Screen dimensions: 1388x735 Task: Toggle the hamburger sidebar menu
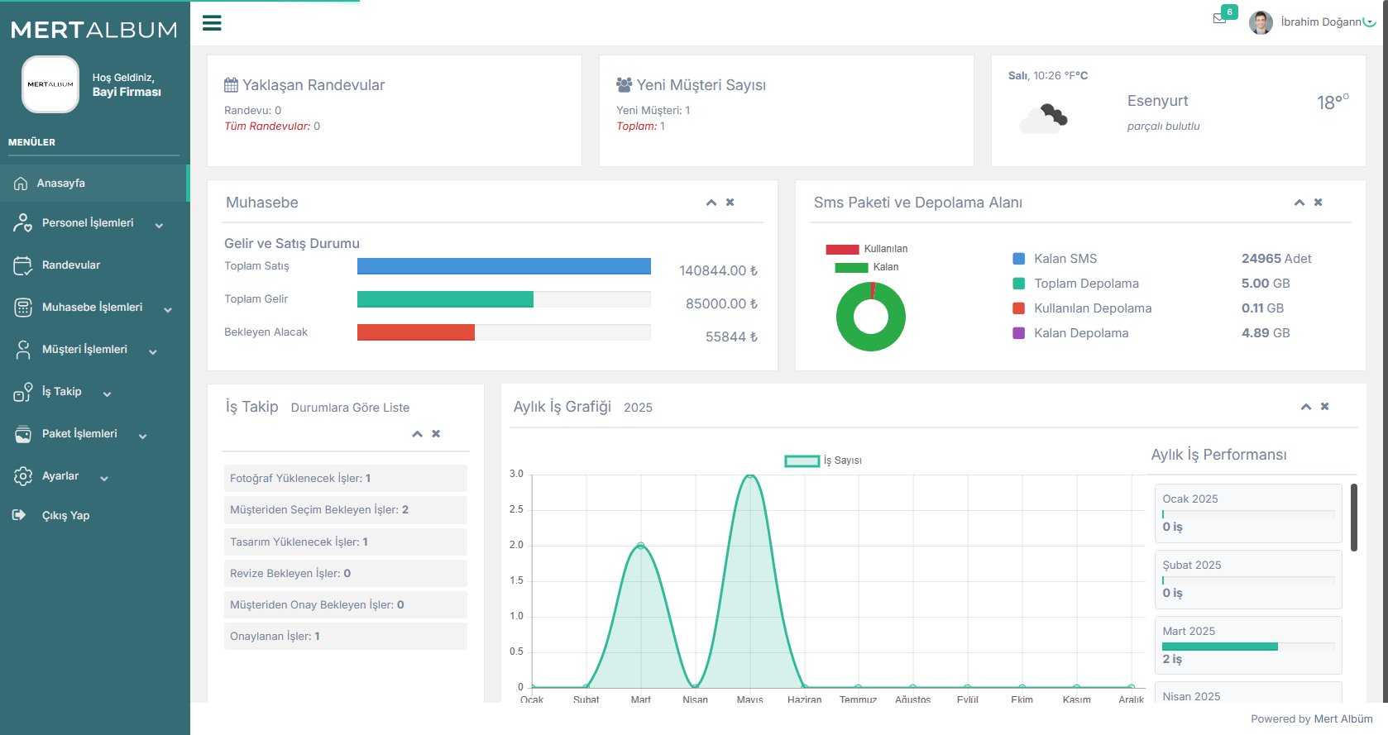tap(212, 23)
